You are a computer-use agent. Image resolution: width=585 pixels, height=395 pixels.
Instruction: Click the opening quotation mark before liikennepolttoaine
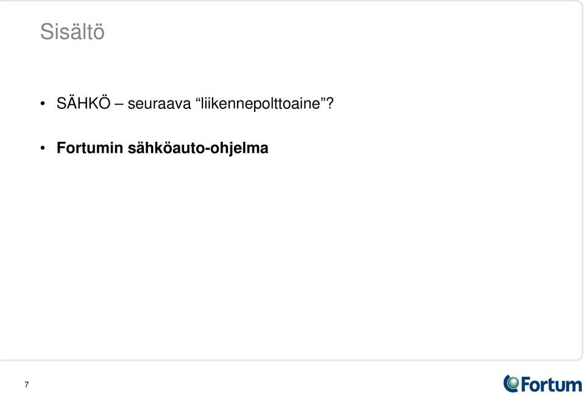[198, 99]
